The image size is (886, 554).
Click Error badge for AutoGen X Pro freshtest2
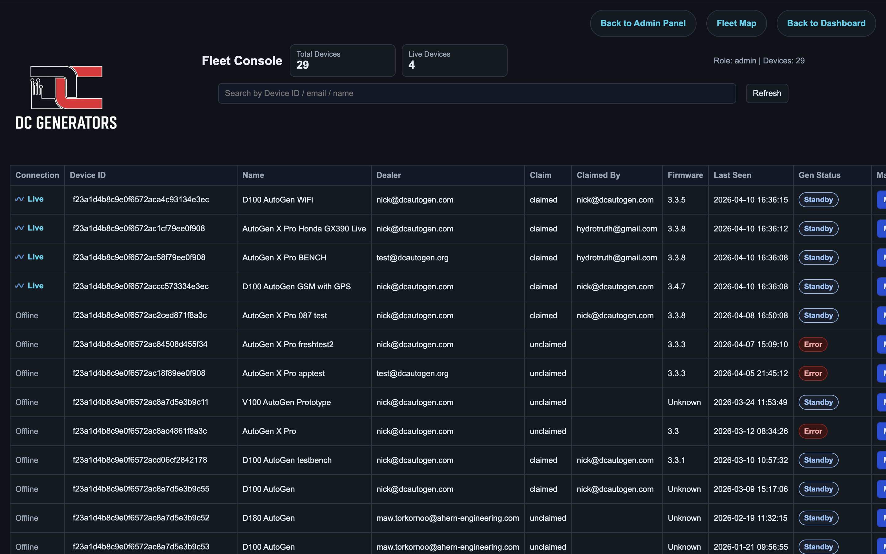[x=813, y=344]
